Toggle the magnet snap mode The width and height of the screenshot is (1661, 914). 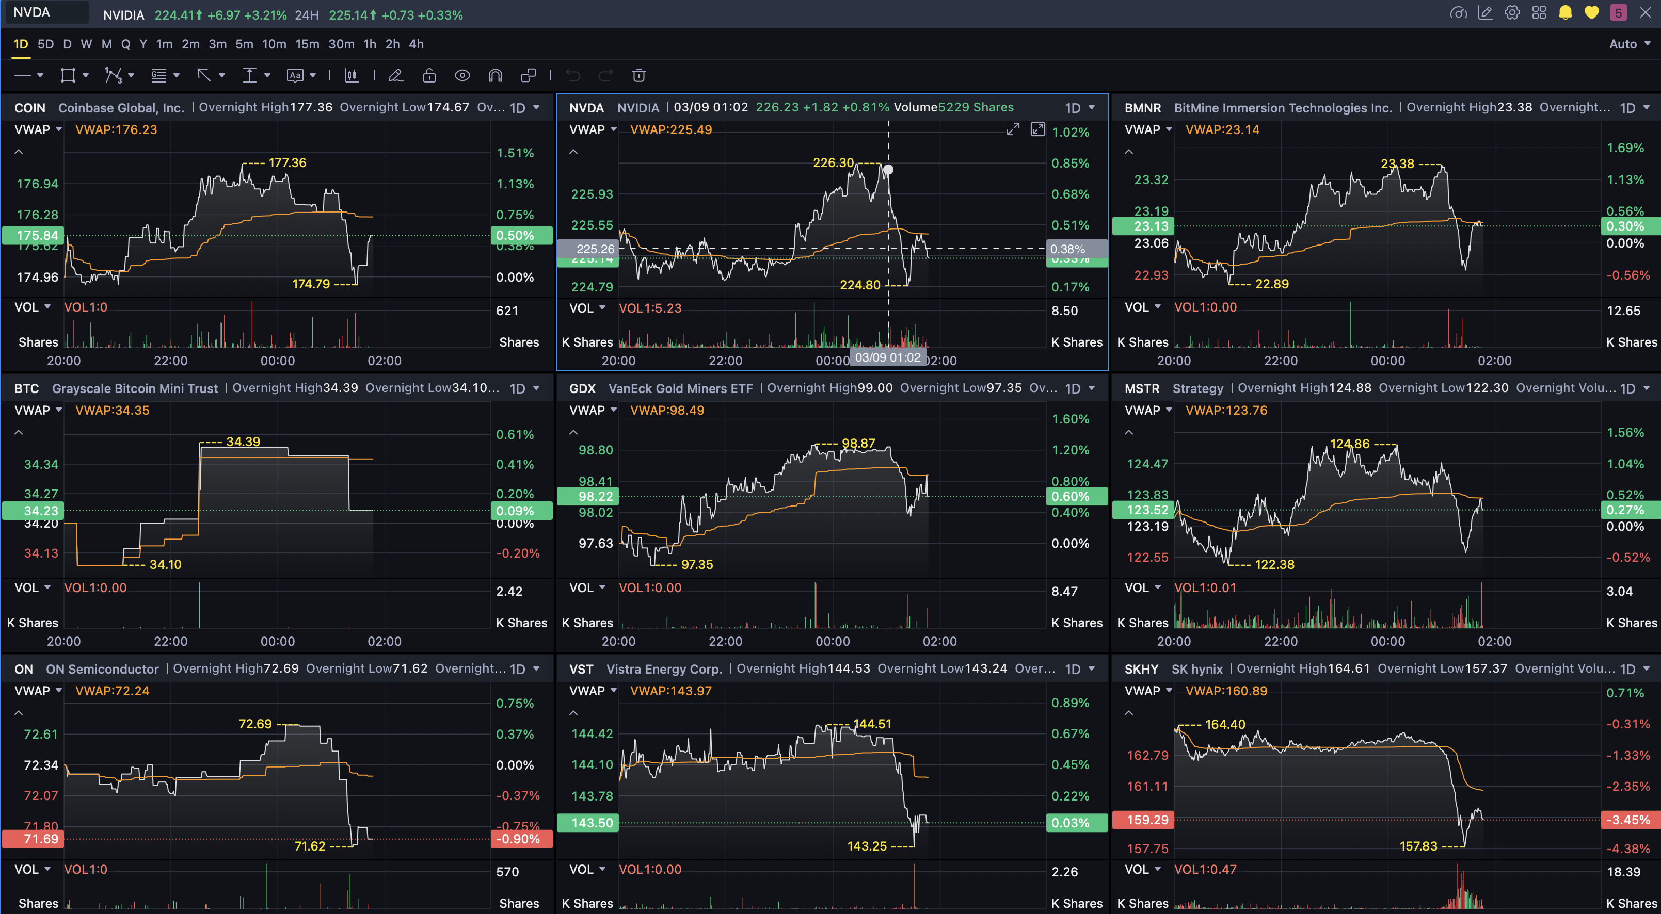pos(495,75)
